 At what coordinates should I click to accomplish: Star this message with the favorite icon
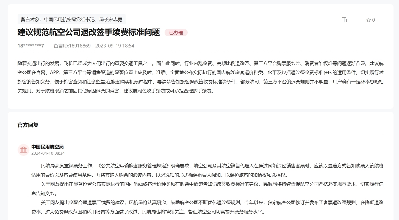click(x=368, y=20)
